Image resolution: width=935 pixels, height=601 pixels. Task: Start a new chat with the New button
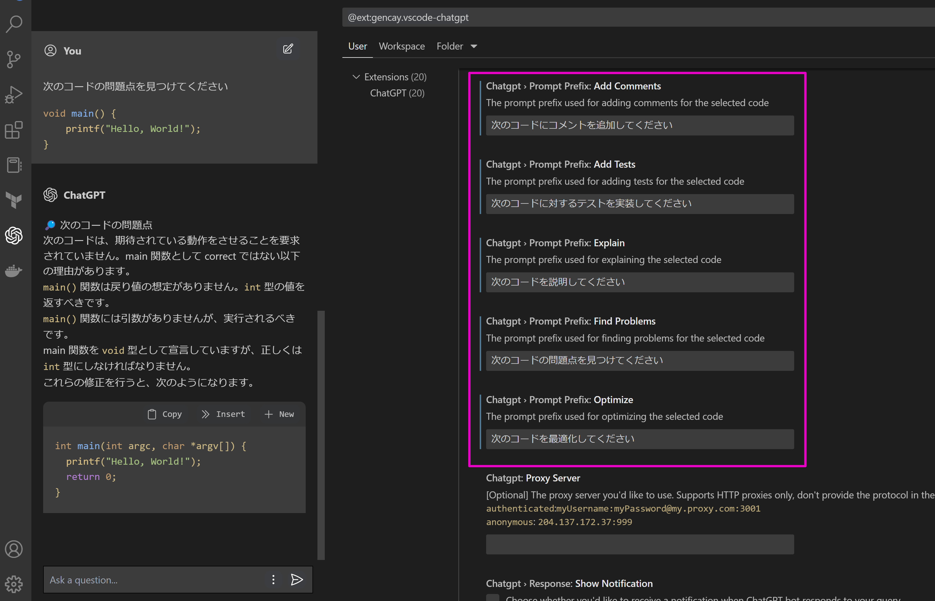279,414
